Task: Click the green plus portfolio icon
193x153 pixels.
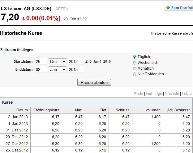Action: [x=168, y=8]
